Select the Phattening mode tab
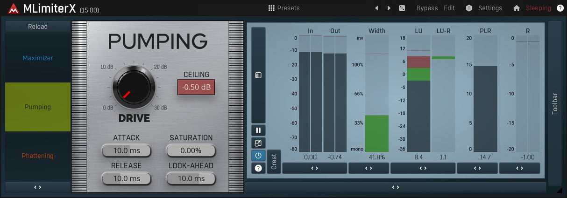Image resolution: width=567 pixels, height=198 pixels. click(x=38, y=156)
